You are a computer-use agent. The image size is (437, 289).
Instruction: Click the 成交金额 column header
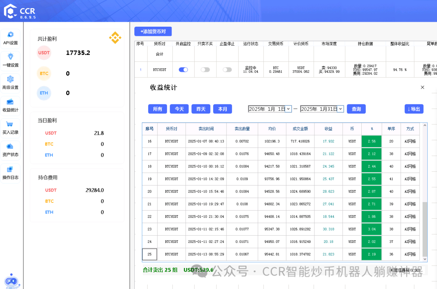pyautogui.click(x=300, y=129)
